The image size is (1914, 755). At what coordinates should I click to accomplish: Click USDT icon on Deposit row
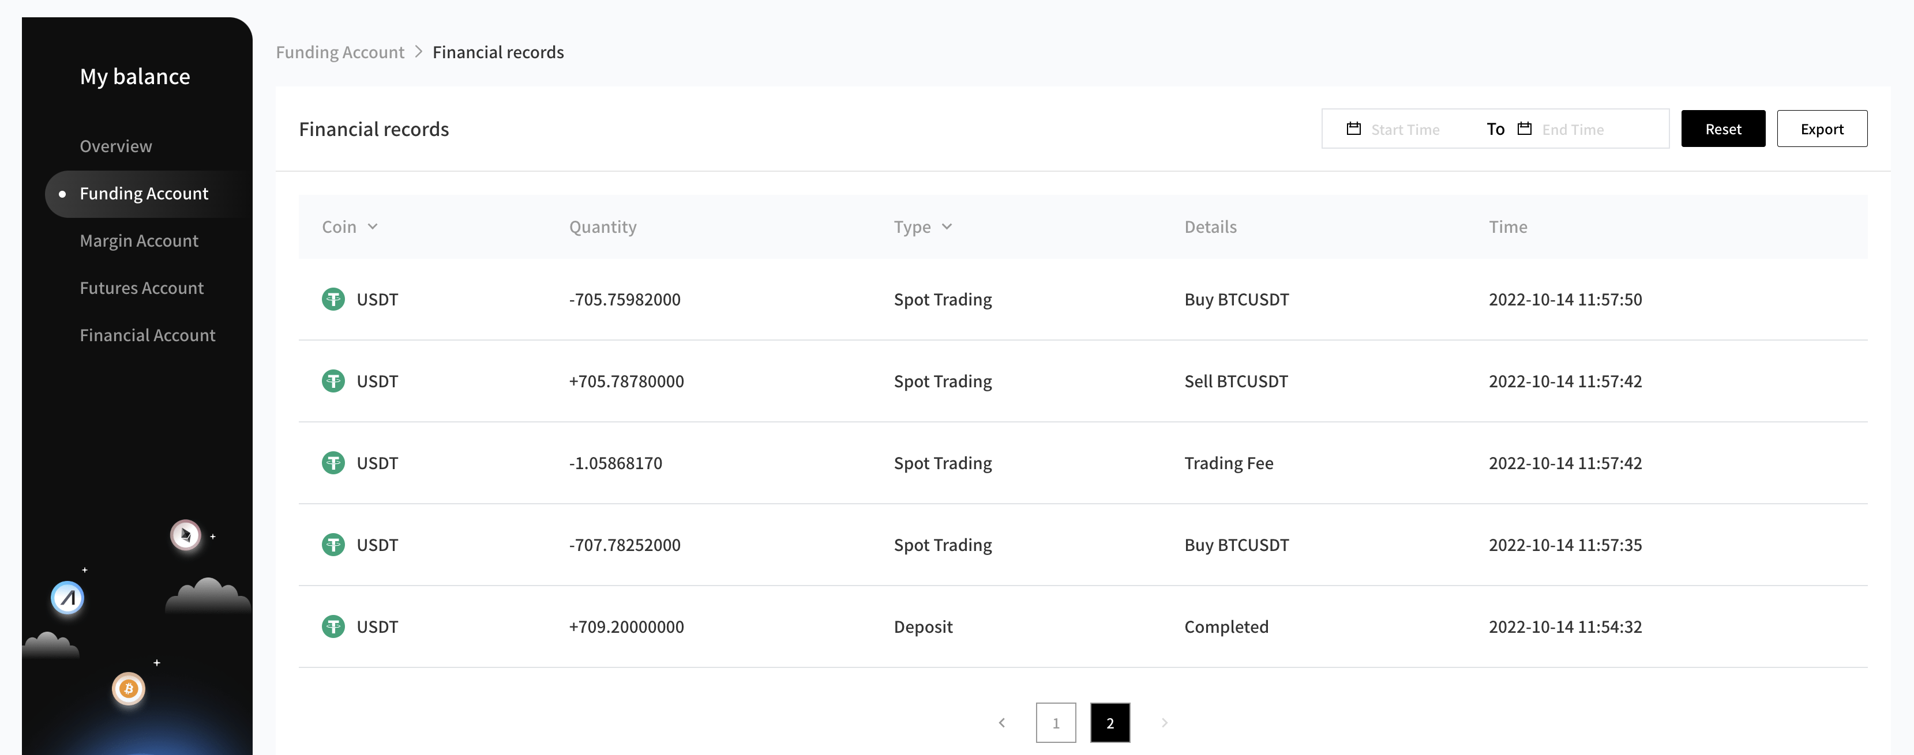pyautogui.click(x=333, y=626)
